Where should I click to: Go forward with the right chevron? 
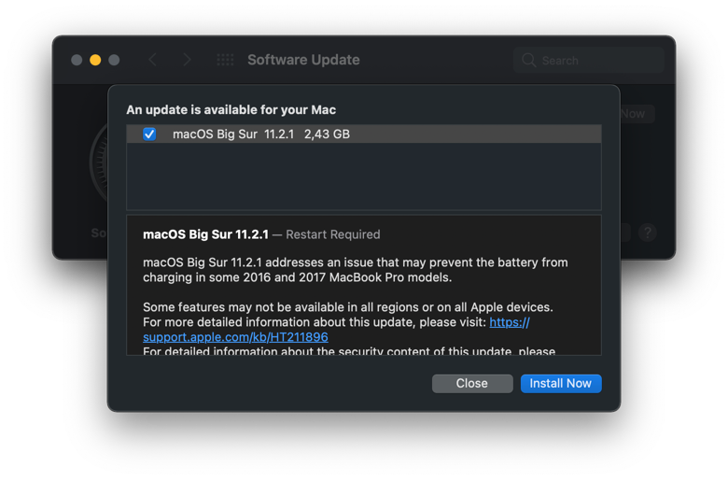(x=187, y=60)
